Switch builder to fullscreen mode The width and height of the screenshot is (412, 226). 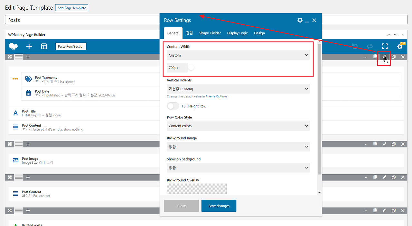coord(385,46)
